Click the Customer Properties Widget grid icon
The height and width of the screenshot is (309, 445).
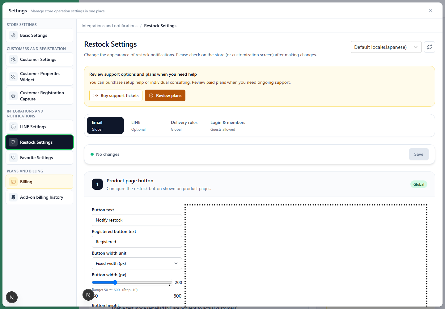click(13, 77)
